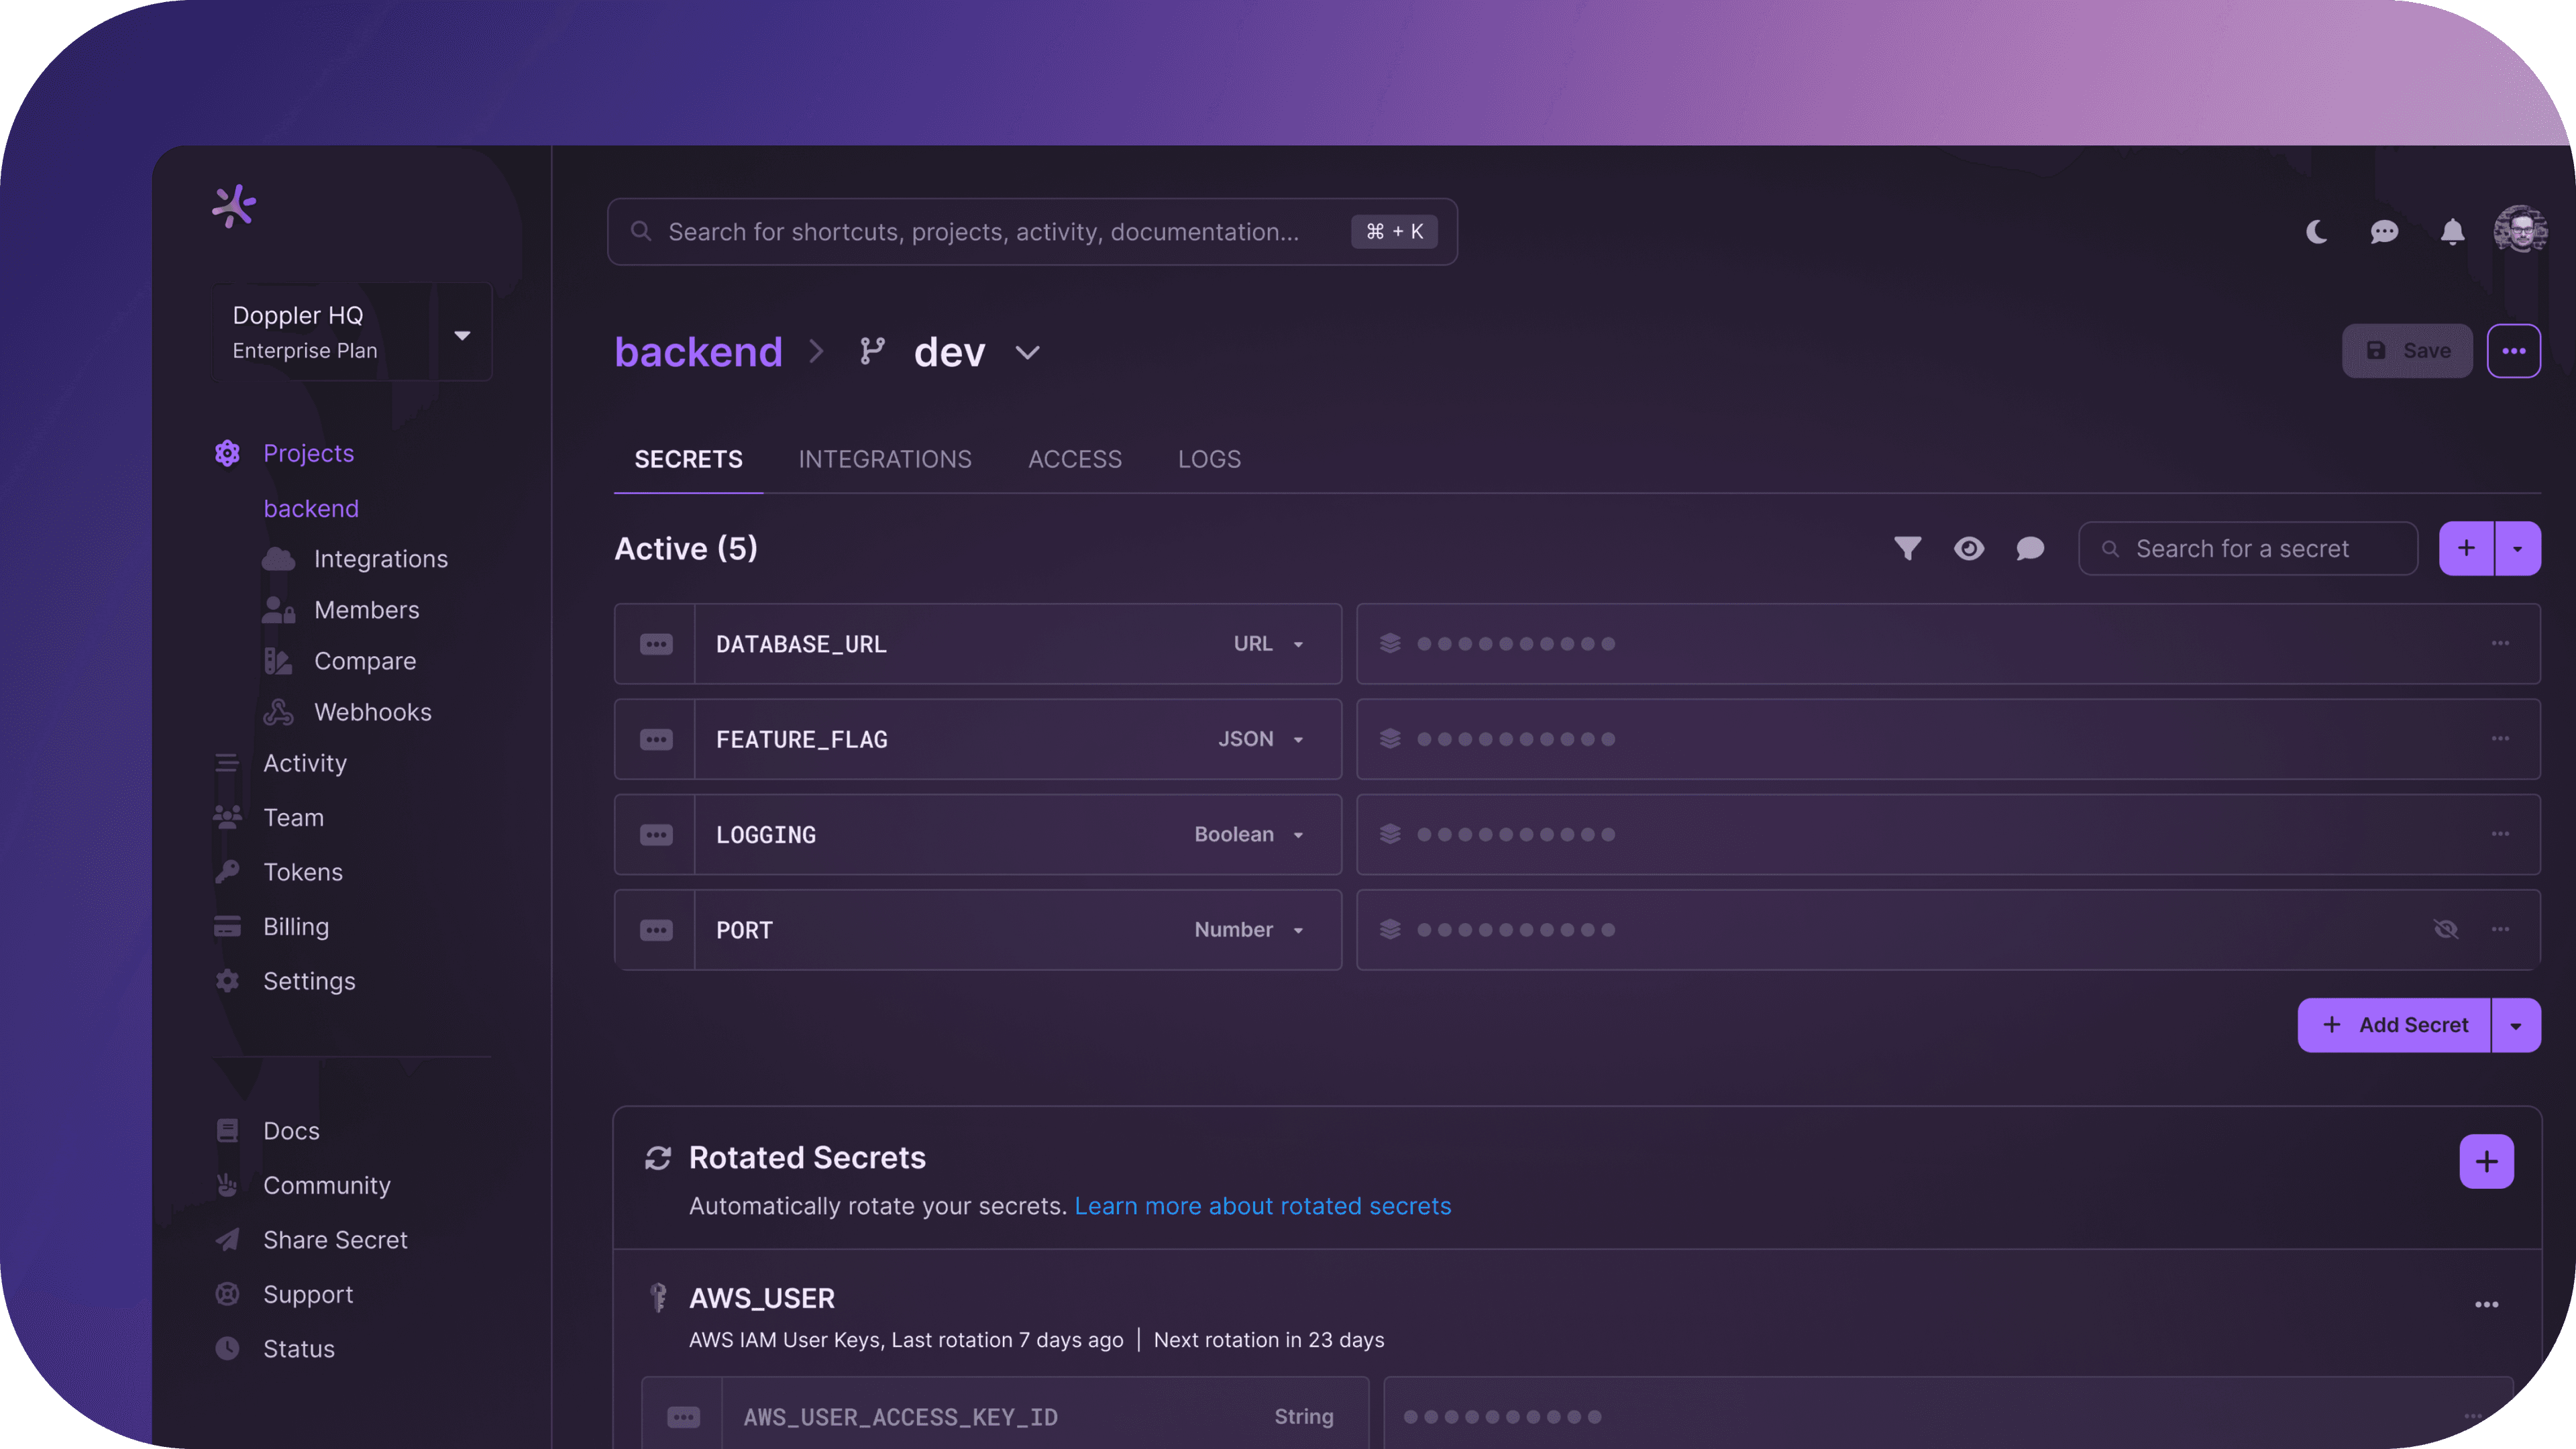This screenshot has height=1449, width=2576.
Task: Open AWS_USER more options
Action: 2486,1304
